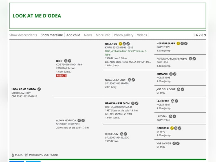
Task: Click the yellow icon next to NARCOS II
Action: point(172,128)
